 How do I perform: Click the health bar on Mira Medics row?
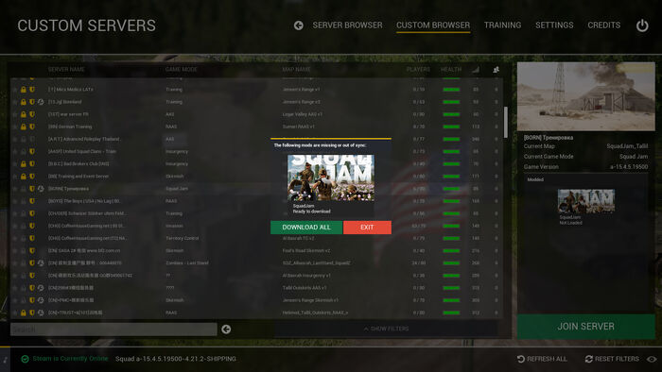(x=451, y=90)
